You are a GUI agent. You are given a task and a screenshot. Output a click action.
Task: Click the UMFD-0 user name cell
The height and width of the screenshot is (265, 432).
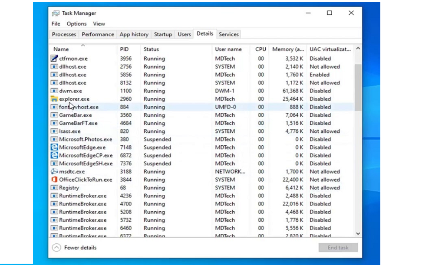click(x=225, y=107)
